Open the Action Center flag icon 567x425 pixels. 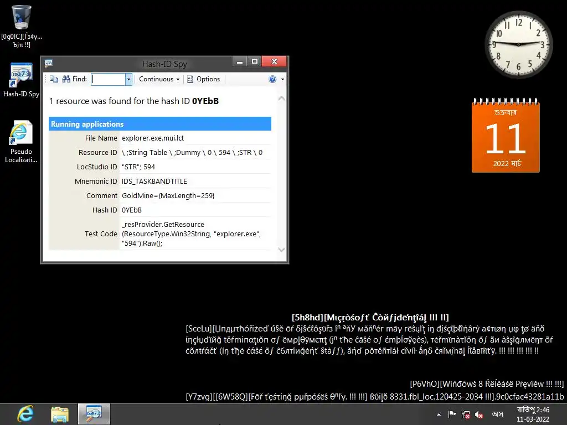(x=452, y=414)
